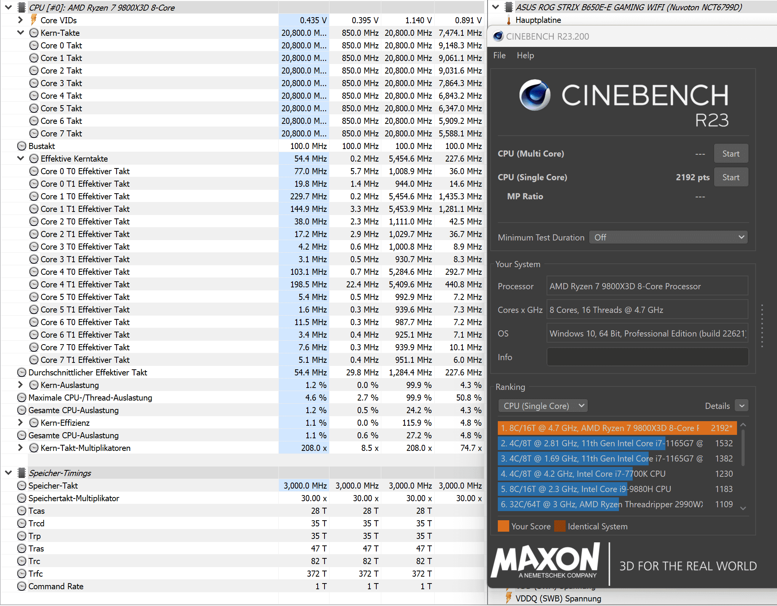Screen dimensions: 777x606
Task: Click the Cinebench logo icon in the title bar
Action: coord(498,36)
